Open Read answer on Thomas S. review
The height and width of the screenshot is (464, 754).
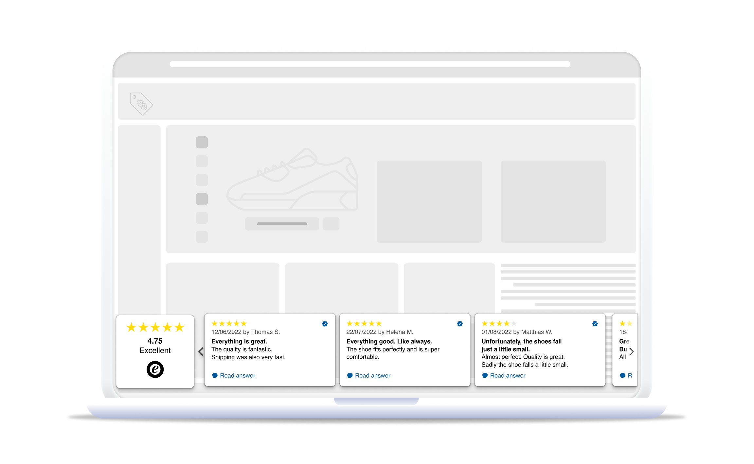(x=238, y=375)
